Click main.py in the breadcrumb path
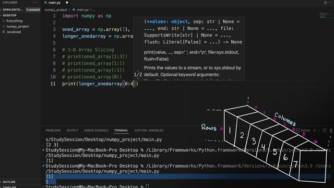 82,10
